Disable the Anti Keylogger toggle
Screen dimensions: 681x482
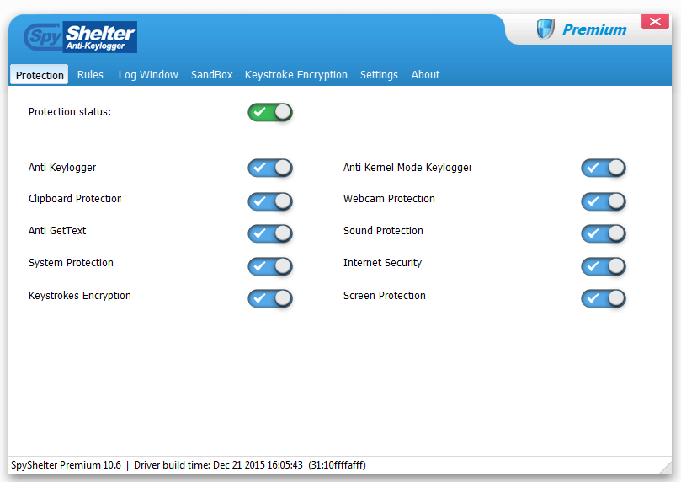pyautogui.click(x=269, y=168)
